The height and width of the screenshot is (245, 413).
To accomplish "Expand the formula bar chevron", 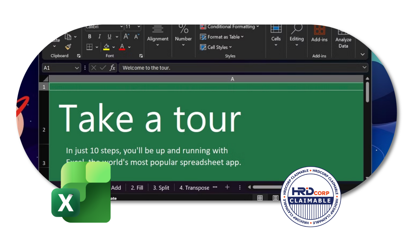I will (x=364, y=67).
